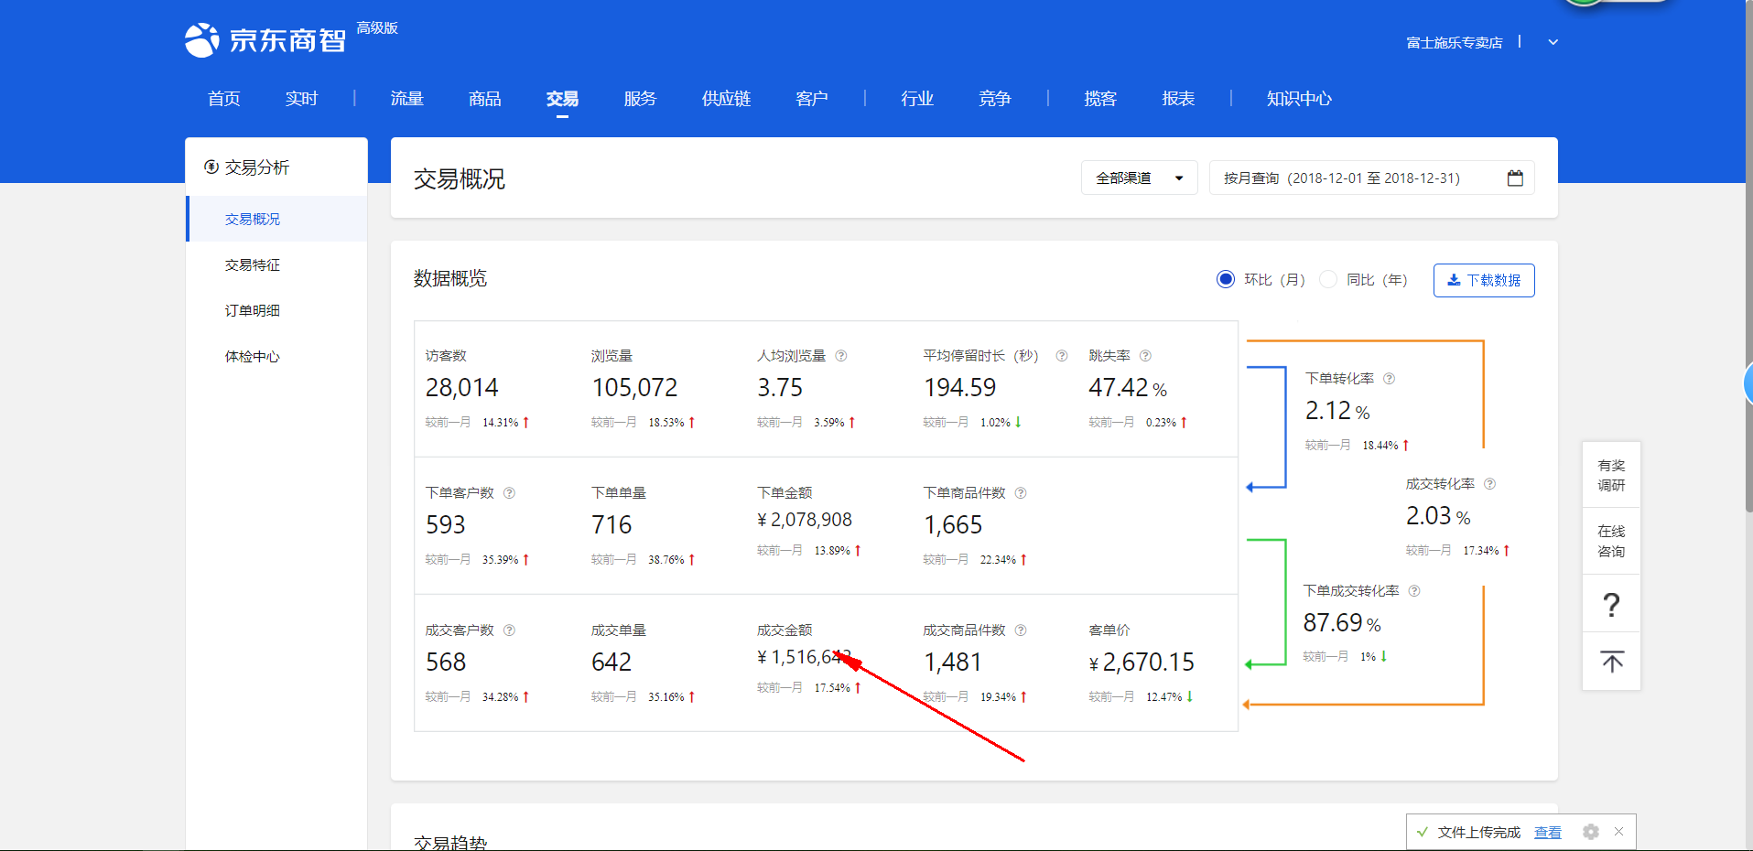Open the 客户 tab
The width and height of the screenshot is (1753, 851).
pos(812,99)
